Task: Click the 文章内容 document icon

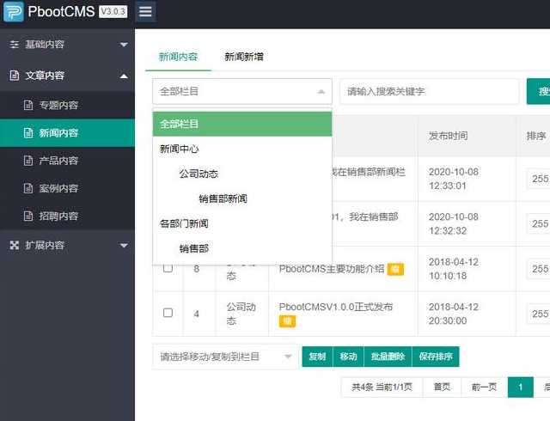Action: point(15,76)
